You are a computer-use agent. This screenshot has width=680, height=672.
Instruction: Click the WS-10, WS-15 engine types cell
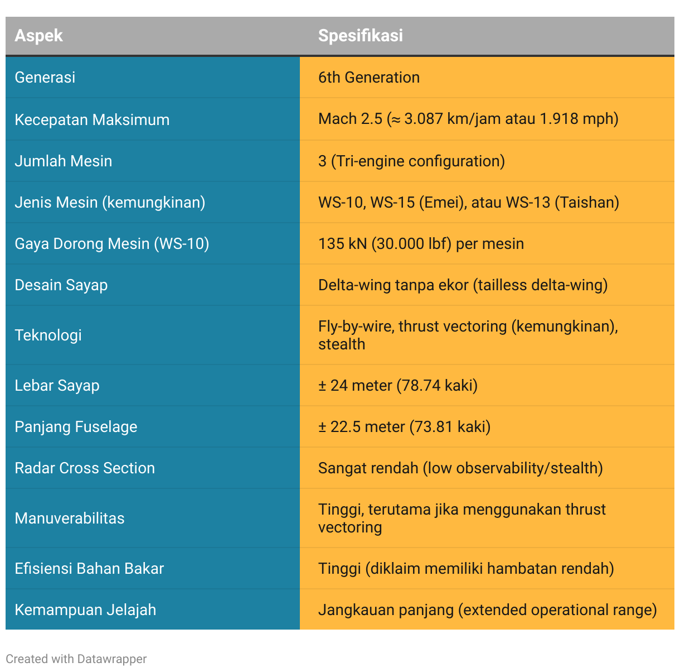pyautogui.click(x=468, y=202)
